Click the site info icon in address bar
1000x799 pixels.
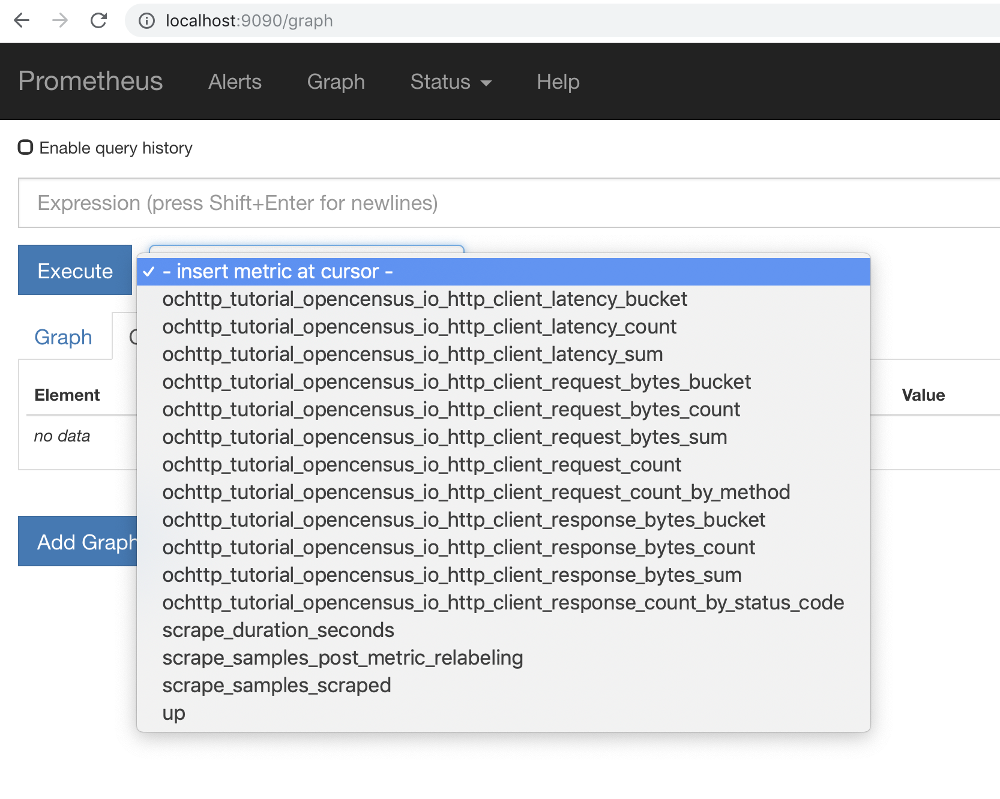146,21
